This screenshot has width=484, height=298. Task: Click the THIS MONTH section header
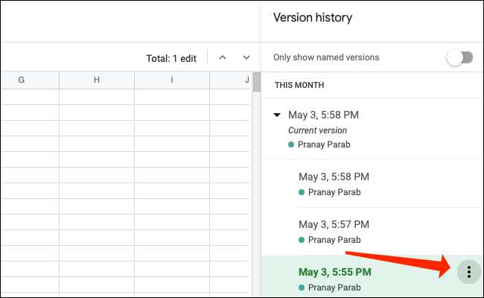click(299, 85)
